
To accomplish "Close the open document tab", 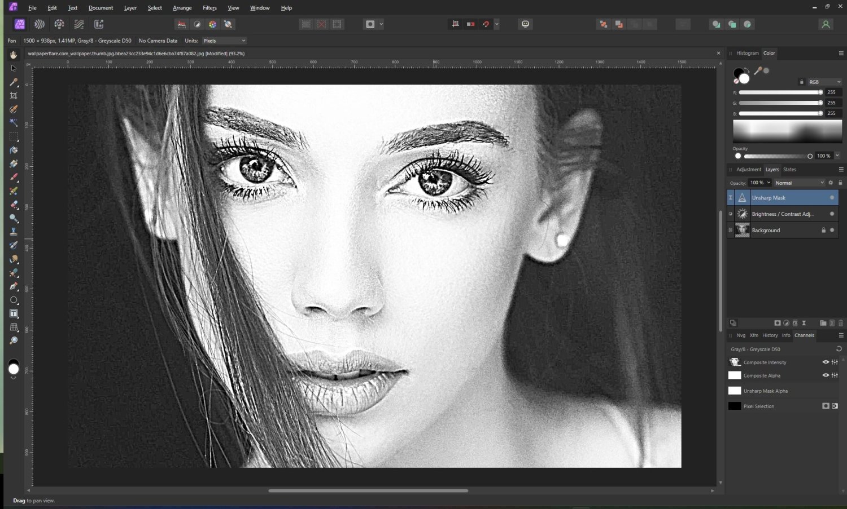I will click(x=718, y=53).
